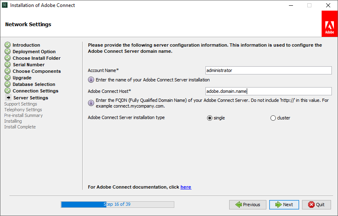Go to the Next installer step
The height and width of the screenshot is (216, 338).
[284, 205]
